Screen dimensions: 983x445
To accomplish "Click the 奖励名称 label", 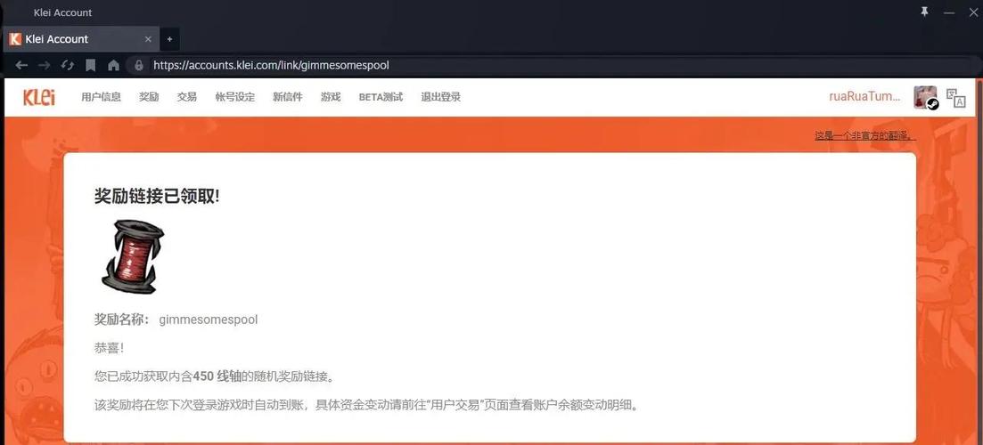I will 122,320.
